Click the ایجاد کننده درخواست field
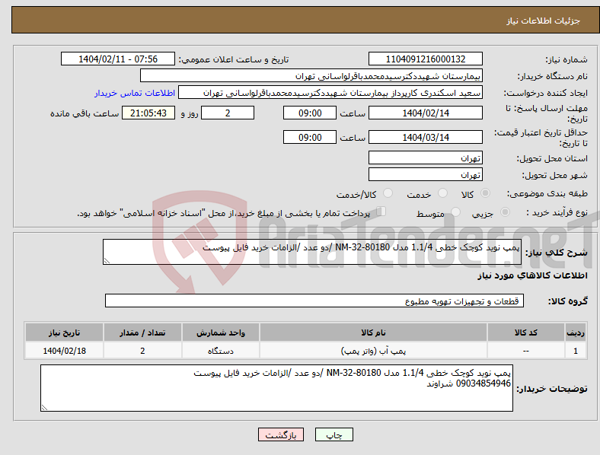This screenshot has width=600, height=455. 330,93
